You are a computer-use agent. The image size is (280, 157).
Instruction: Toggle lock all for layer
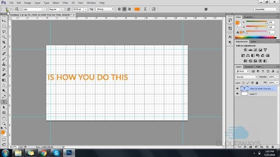(257, 83)
